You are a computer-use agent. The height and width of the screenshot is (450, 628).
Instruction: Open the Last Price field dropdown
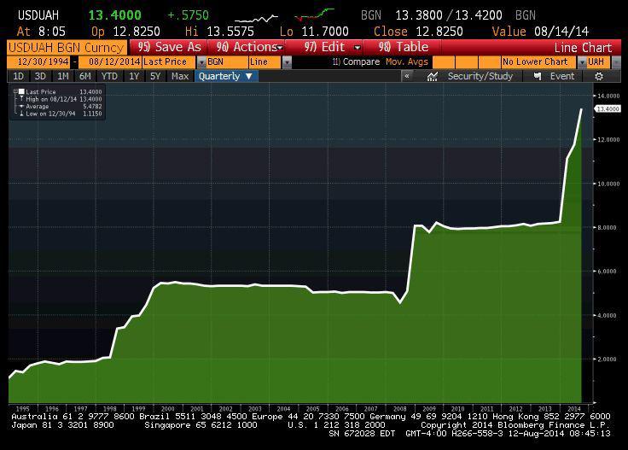point(201,62)
